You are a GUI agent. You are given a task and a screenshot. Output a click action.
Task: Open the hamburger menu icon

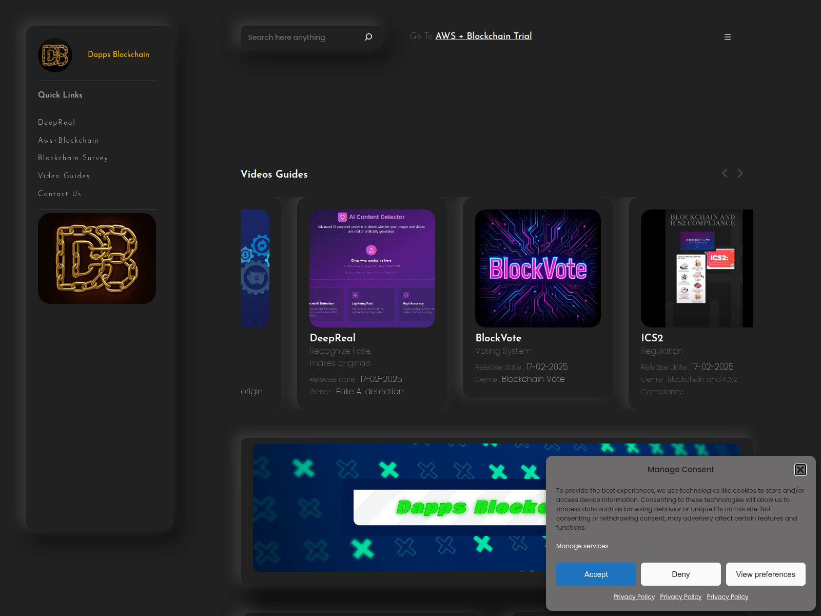pos(727,37)
